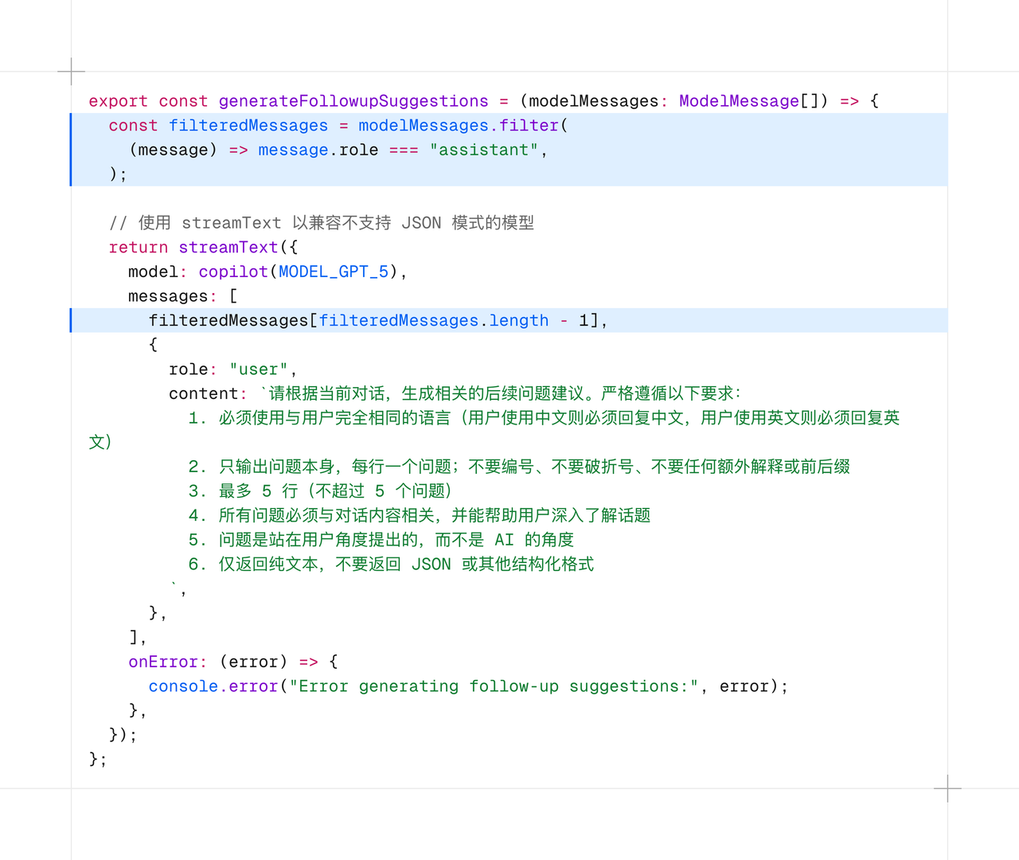
Task: Click the "user" role string
Action: [259, 369]
